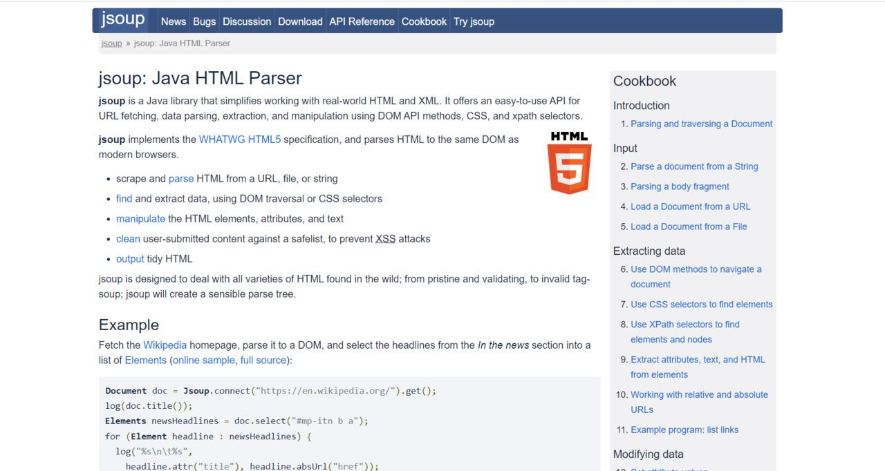Click the code line 'log(doc.title());'
The width and height of the screenshot is (885, 471).
coord(149,406)
